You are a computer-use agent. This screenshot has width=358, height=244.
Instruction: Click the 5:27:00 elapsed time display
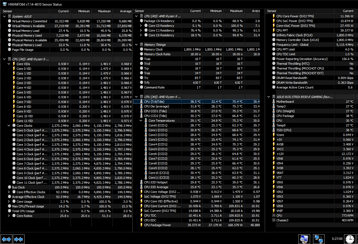coord(337,239)
